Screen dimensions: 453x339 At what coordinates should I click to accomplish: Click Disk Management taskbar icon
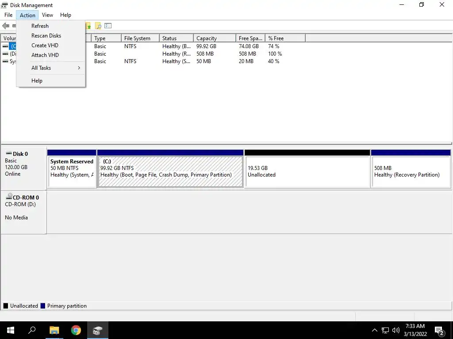98,330
